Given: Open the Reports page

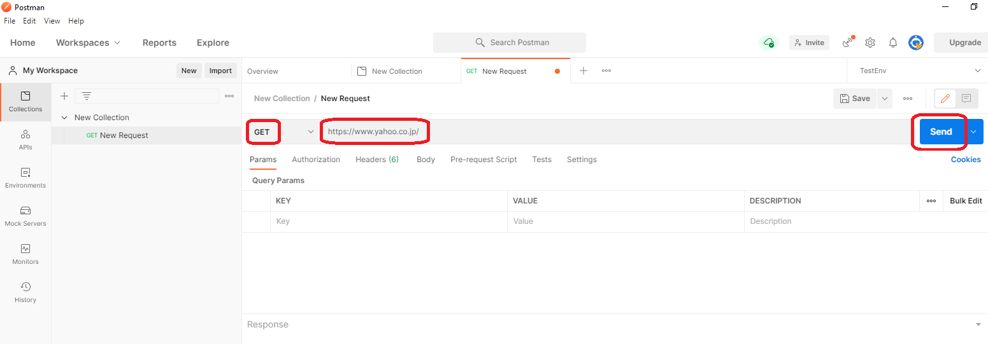Looking at the screenshot, I should 159,43.
